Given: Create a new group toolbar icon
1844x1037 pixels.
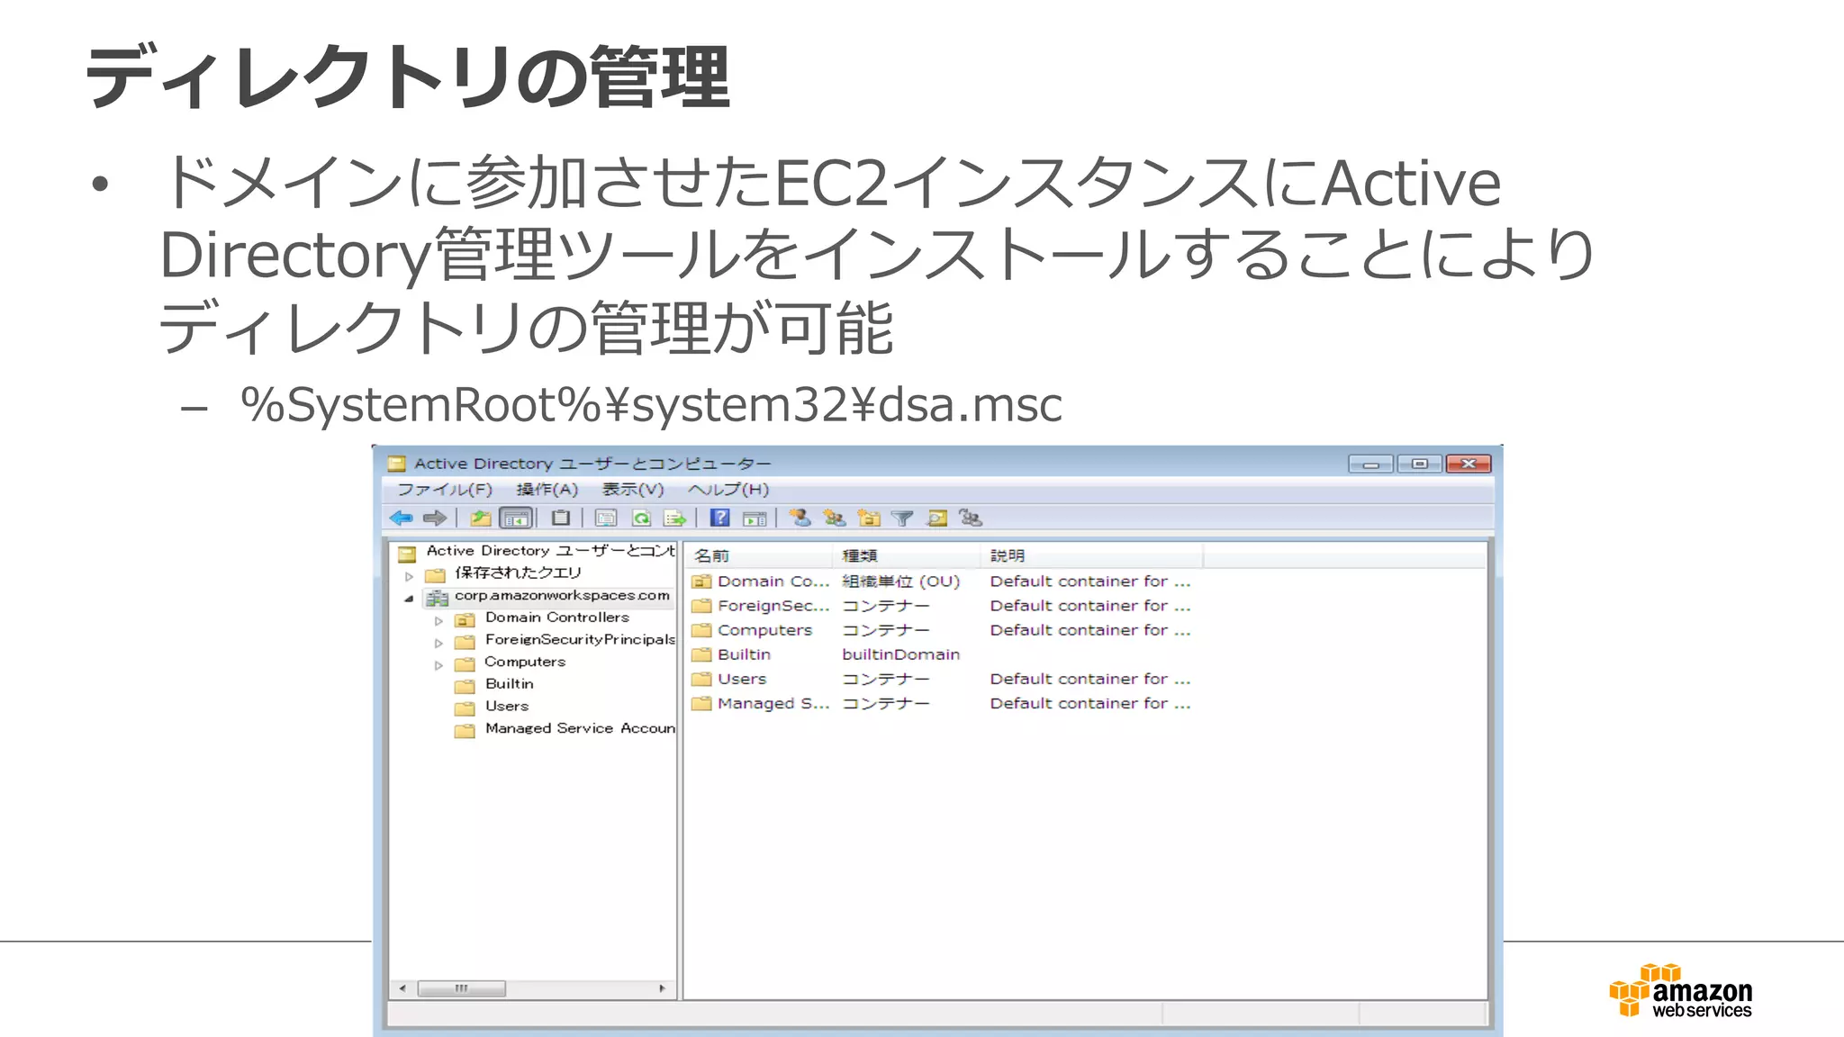Looking at the screenshot, I should point(835,518).
